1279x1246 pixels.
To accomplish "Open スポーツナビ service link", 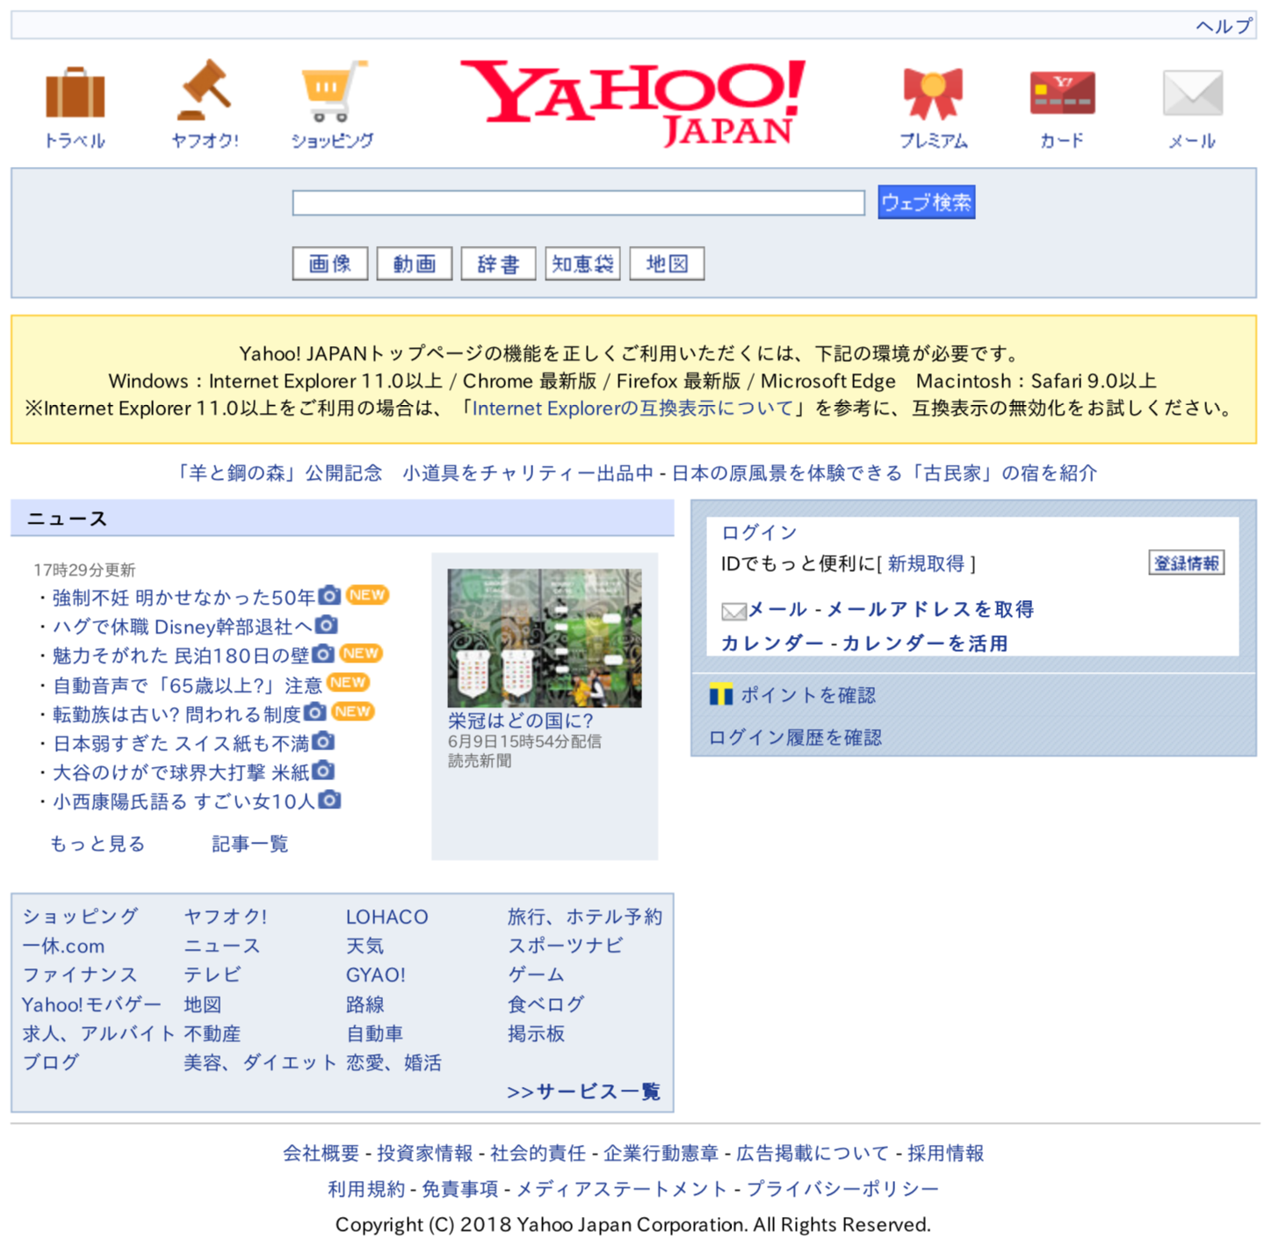I will (x=566, y=945).
